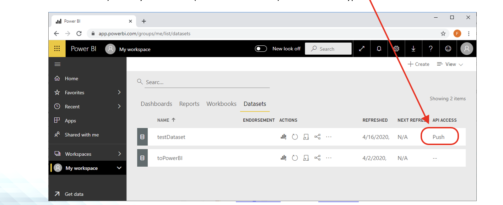This screenshot has height=205, width=503.
Task: Collapse the hamburger navigation pane
Action: tap(57, 64)
